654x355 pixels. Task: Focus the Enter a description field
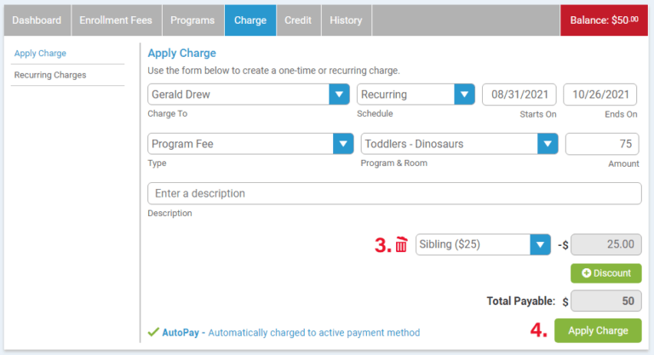[x=394, y=193]
